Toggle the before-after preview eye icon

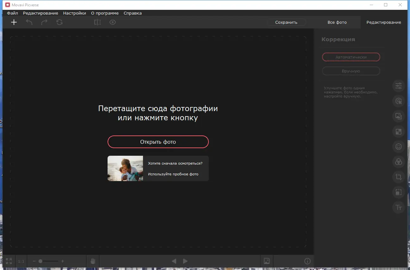tap(113, 22)
